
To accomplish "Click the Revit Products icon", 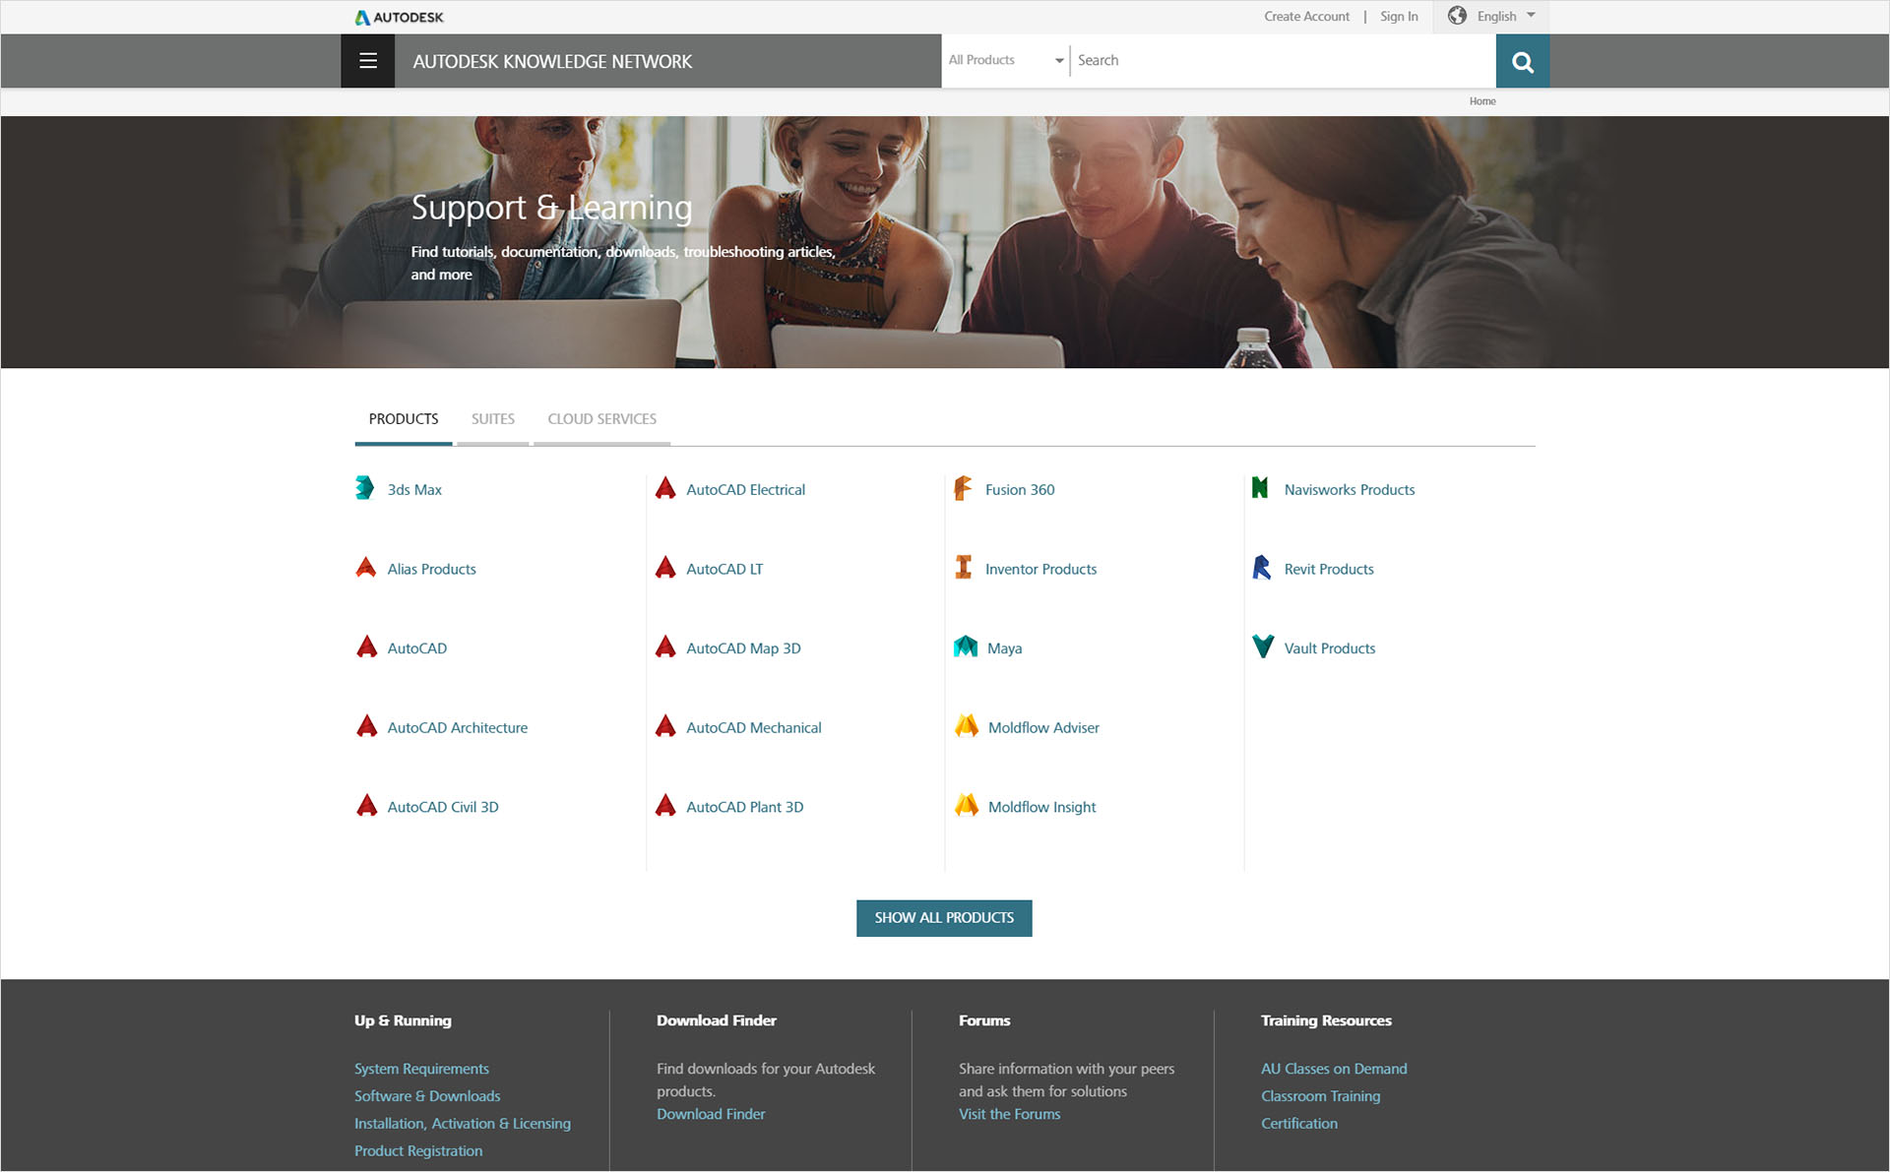I will pos(1261,568).
